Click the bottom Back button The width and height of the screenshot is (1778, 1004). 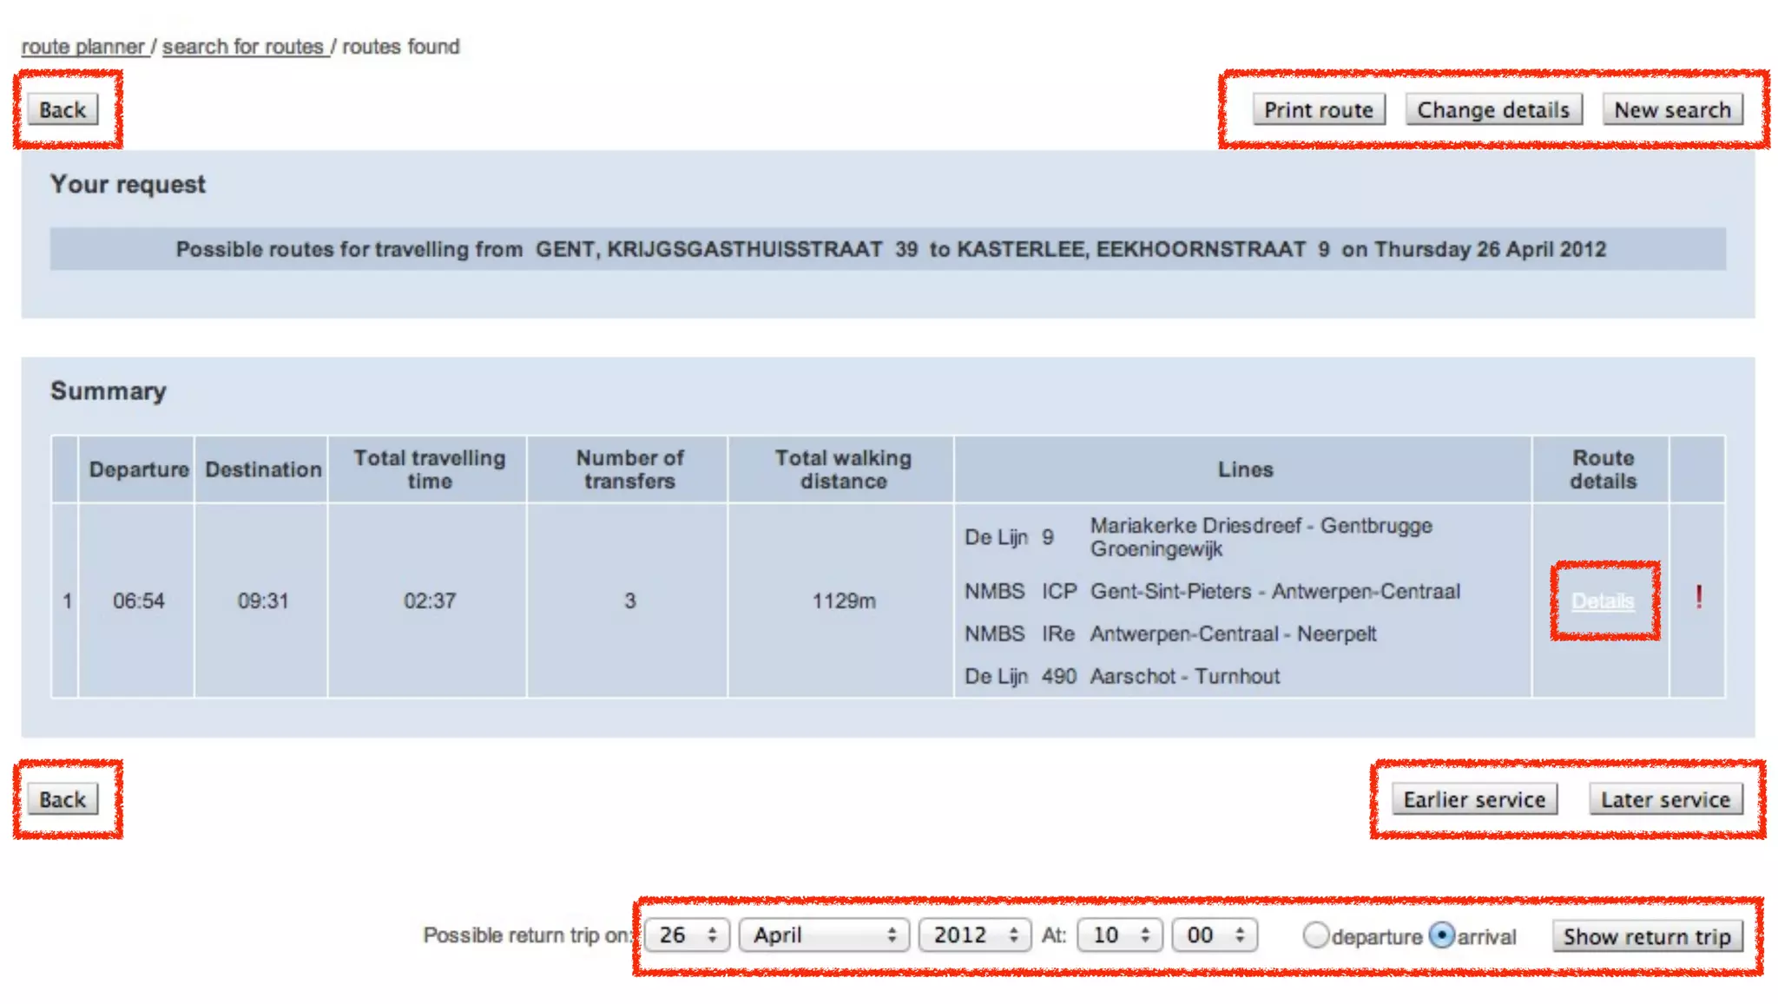[63, 799]
